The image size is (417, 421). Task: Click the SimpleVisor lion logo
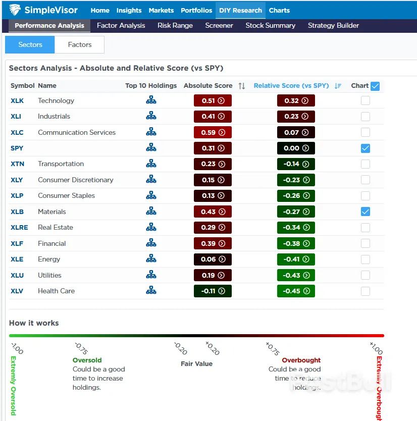pos(15,10)
